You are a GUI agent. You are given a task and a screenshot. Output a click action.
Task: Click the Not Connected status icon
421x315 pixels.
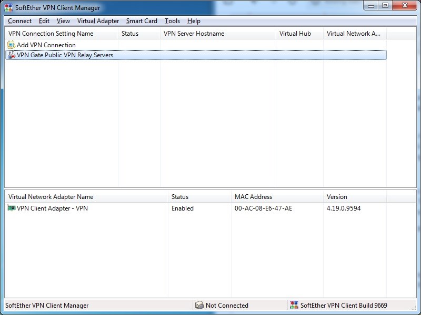(199, 306)
